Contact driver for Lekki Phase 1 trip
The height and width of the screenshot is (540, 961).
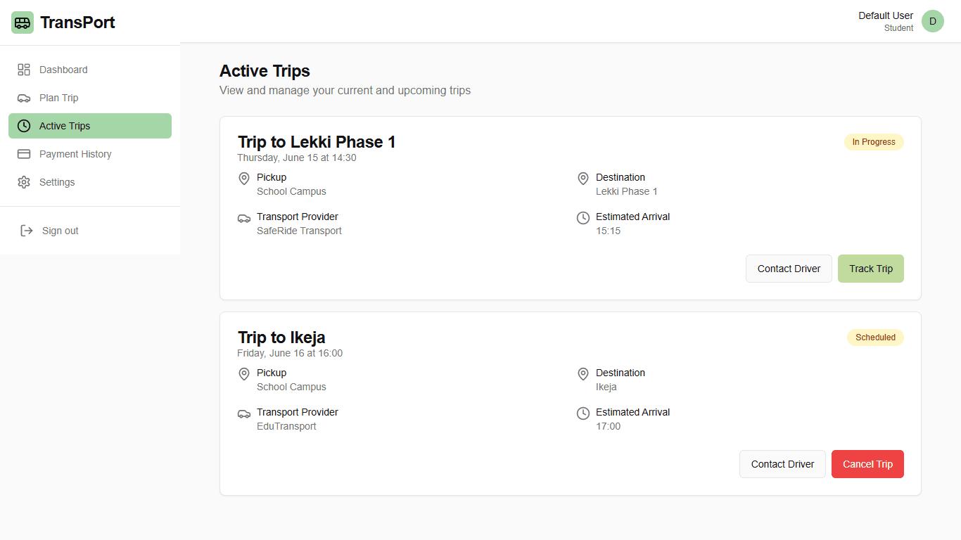[789, 269]
